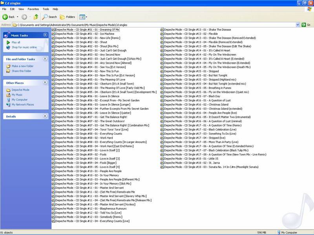Select the file icon for Flexible
Viewport: 314px width, 235px height.
coord(162,34)
